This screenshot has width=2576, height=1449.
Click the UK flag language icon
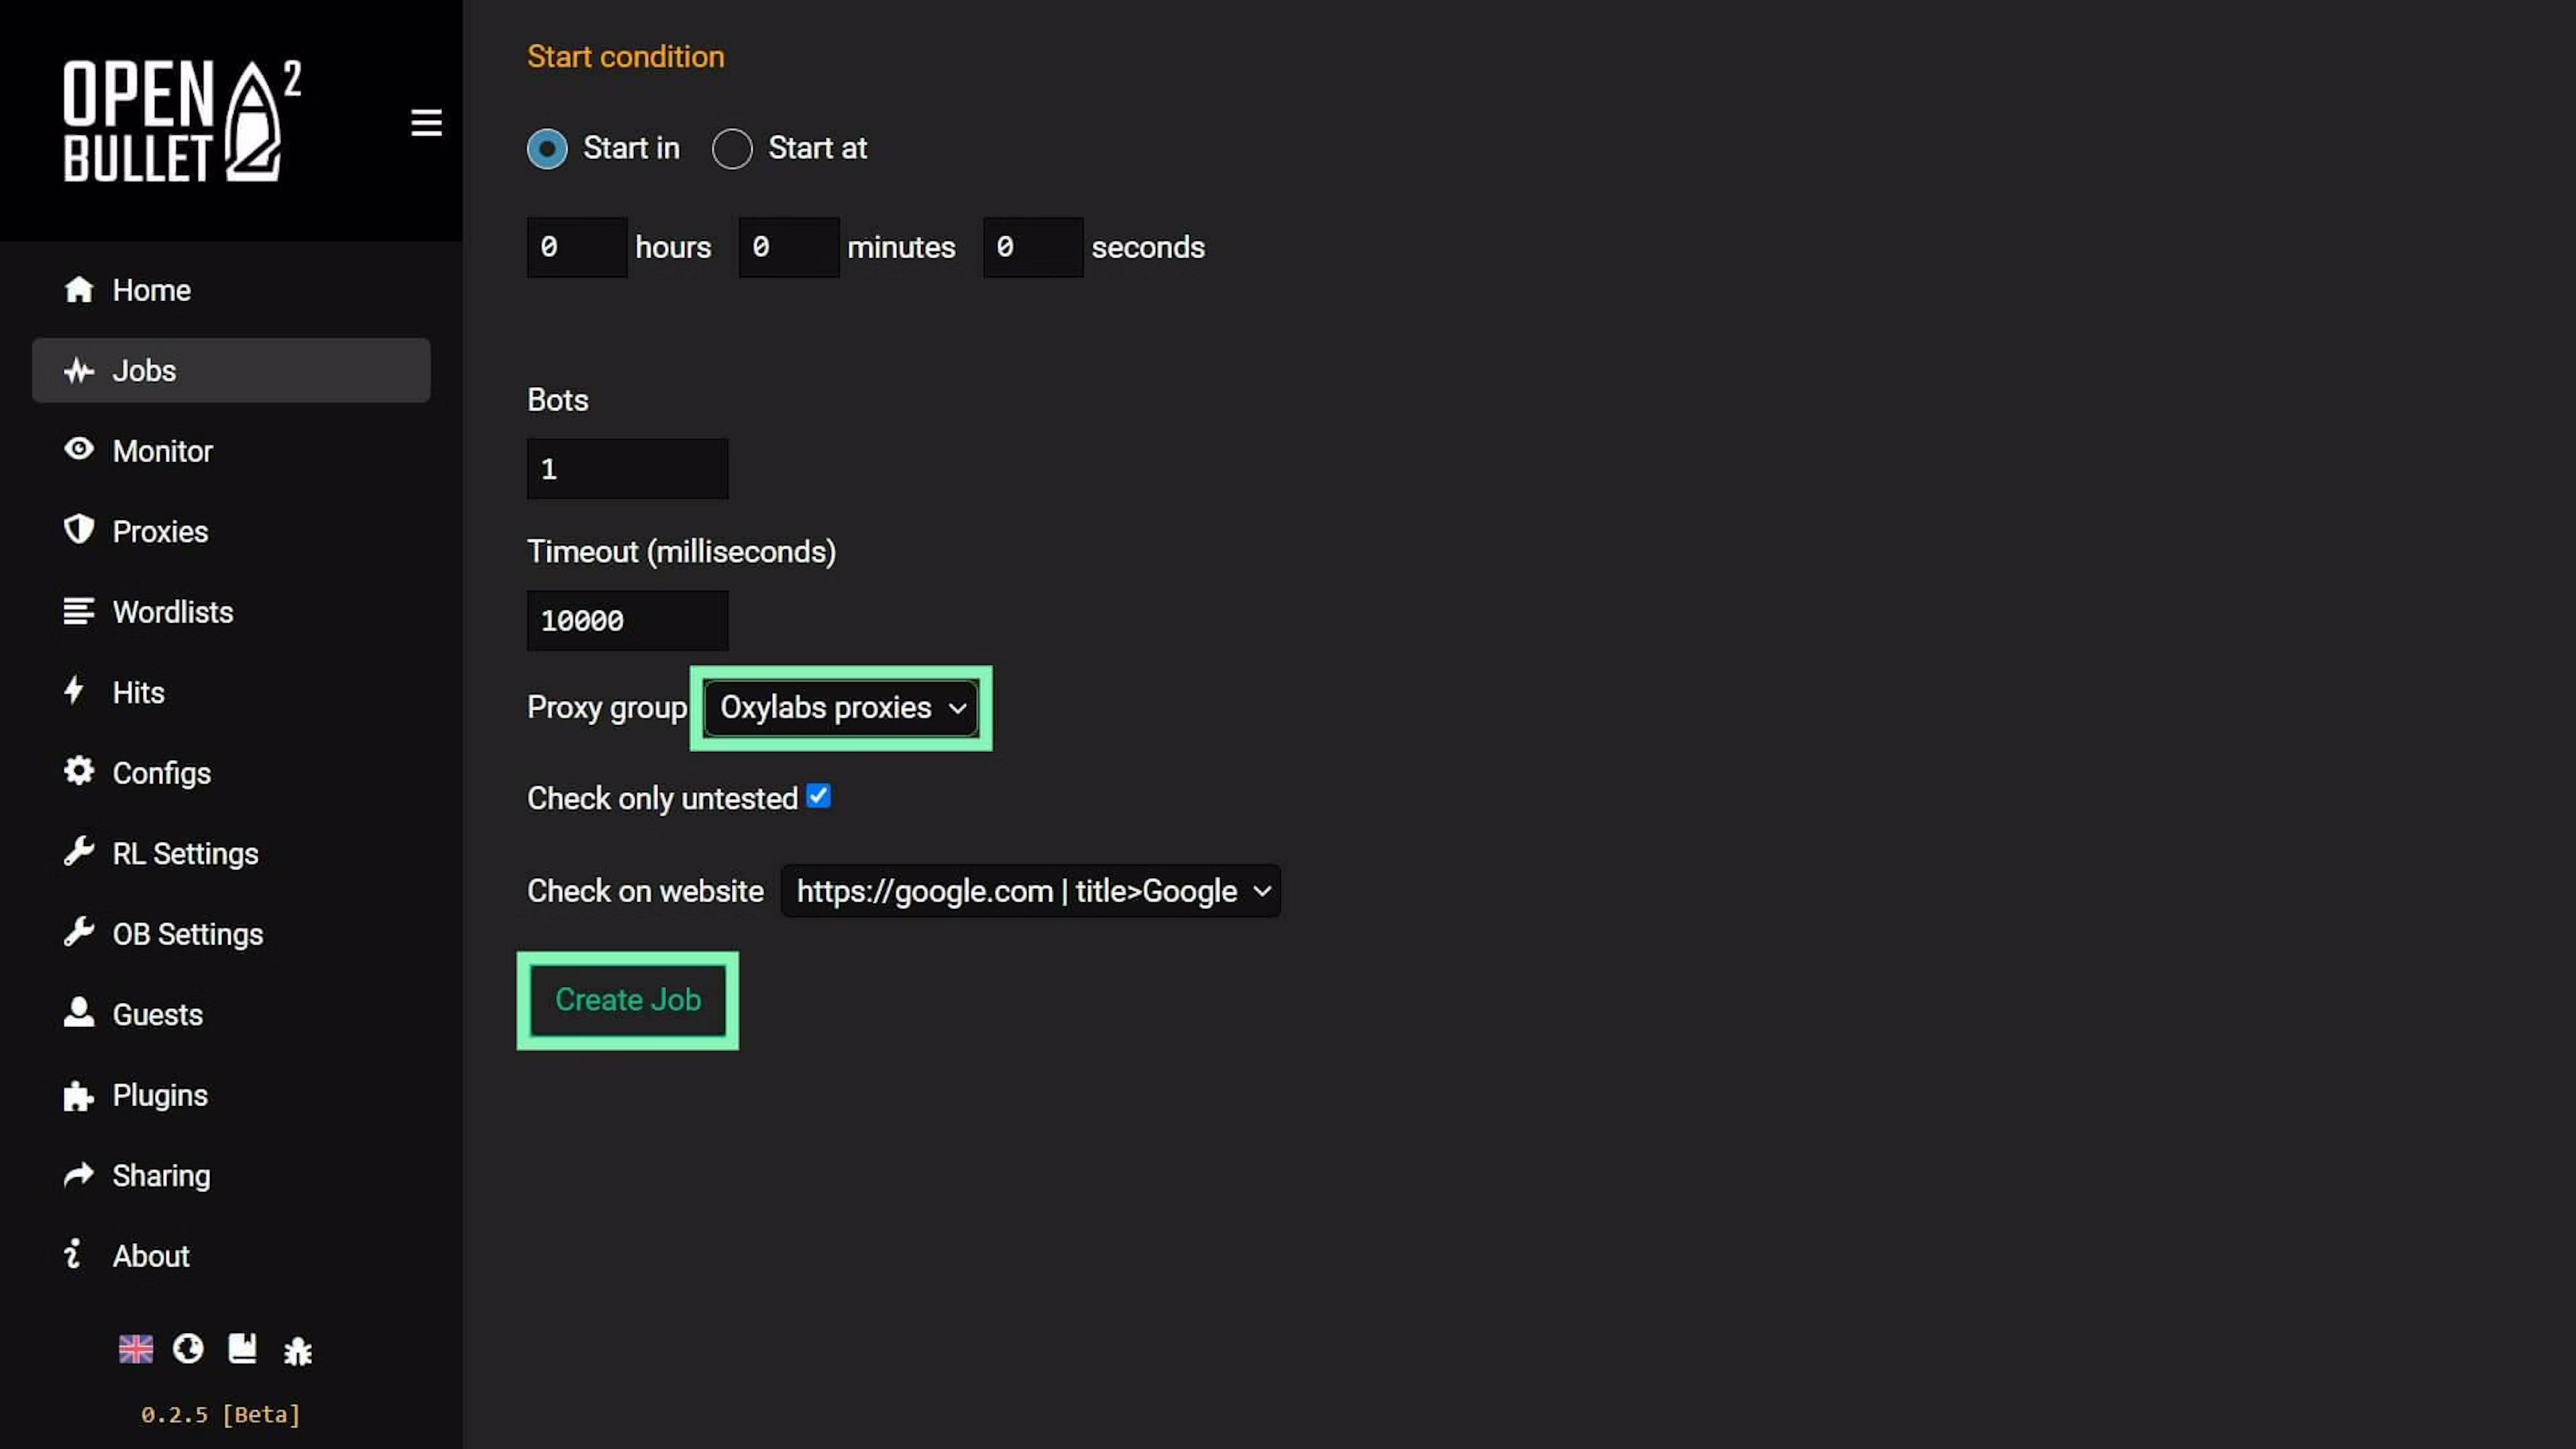coord(136,1350)
